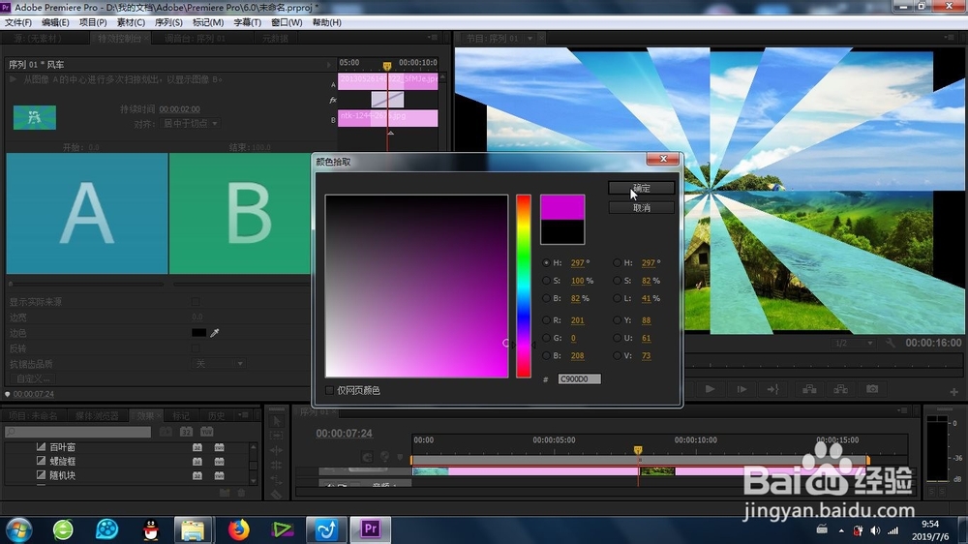Screen dimensions: 968x544
Task: Open the 序列(S) menu
Action: click(x=168, y=22)
